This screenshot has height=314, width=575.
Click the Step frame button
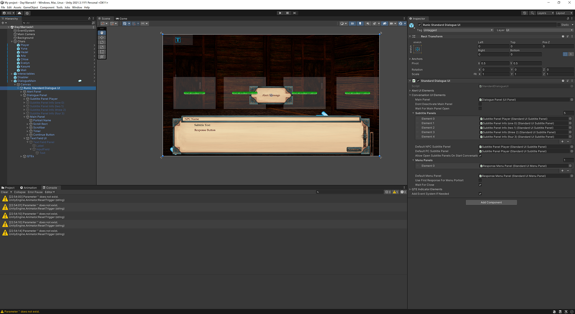tap(295, 13)
